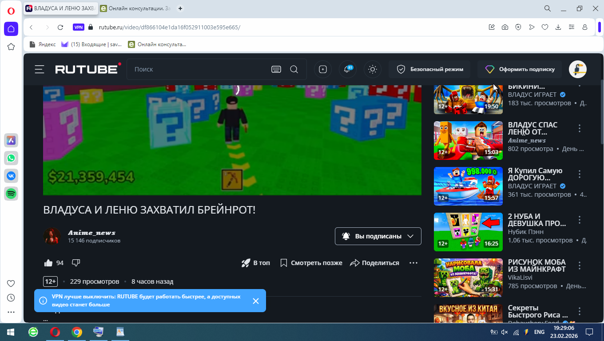Switch ENG input language

[539, 332]
